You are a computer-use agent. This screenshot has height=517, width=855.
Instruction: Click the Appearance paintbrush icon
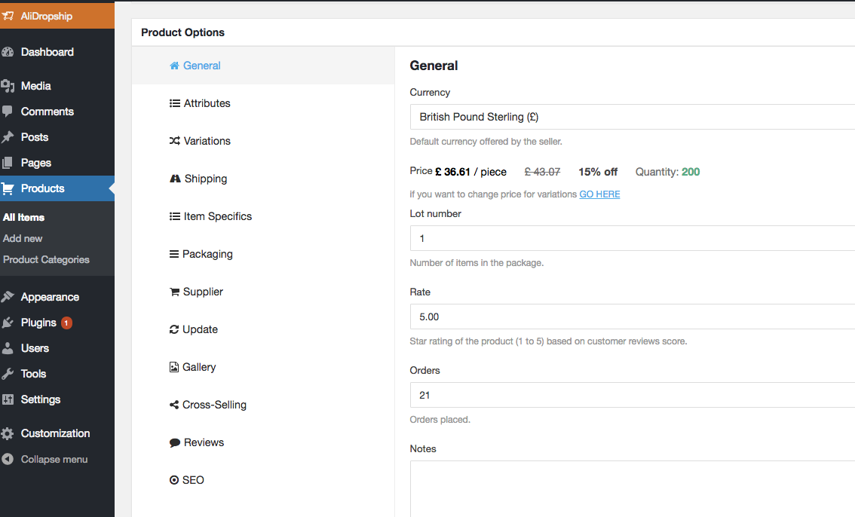click(x=8, y=297)
